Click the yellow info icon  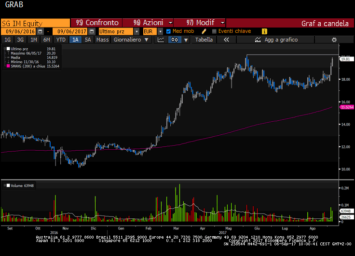click(264, 31)
